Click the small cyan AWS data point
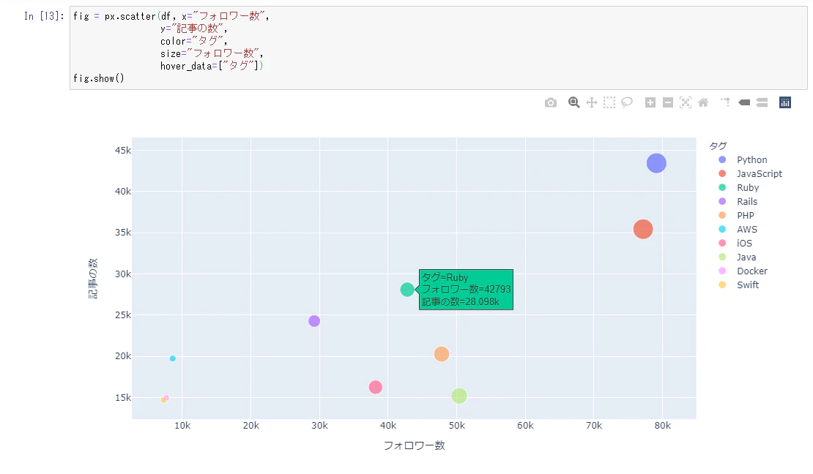Screen dimensions: 813x474 (x=173, y=358)
